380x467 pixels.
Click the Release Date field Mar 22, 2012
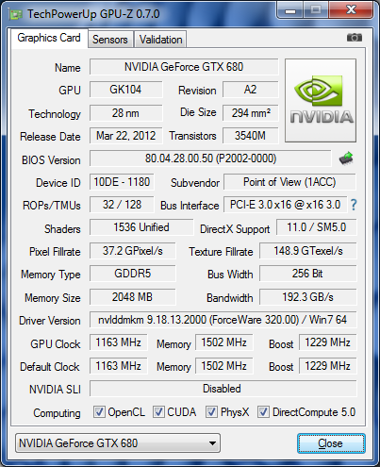[125, 136]
